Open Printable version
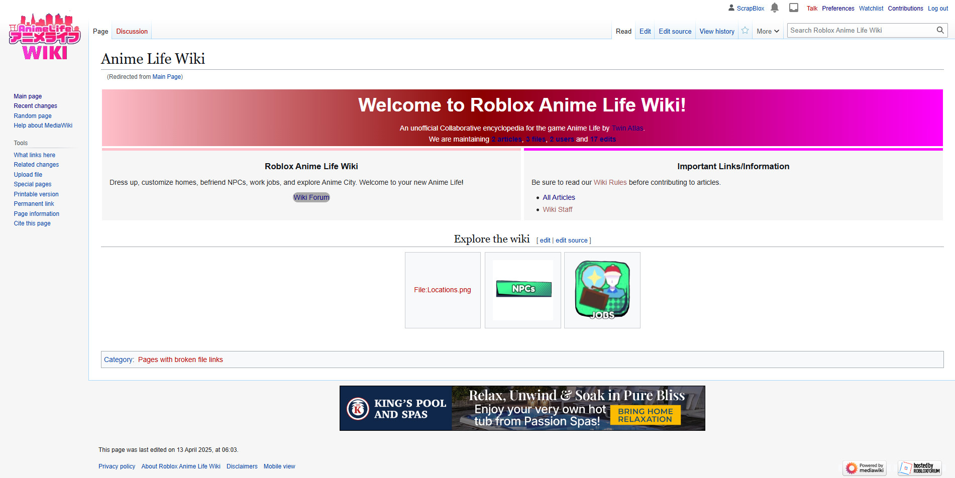Screen dimensions: 955x478 click(x=36, y=194)
